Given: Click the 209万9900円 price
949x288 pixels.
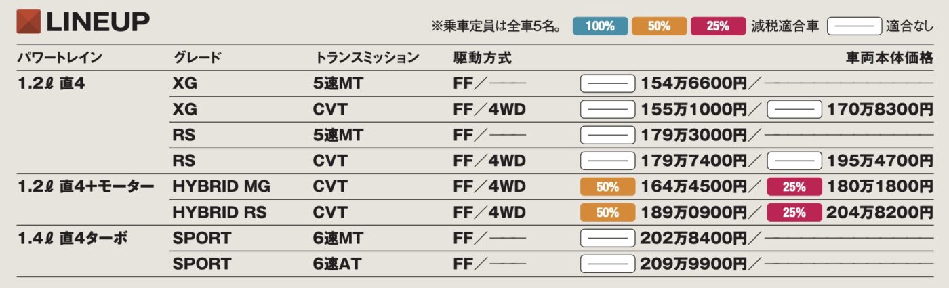Looking at the screenshot, I should [x=693, y=264].
